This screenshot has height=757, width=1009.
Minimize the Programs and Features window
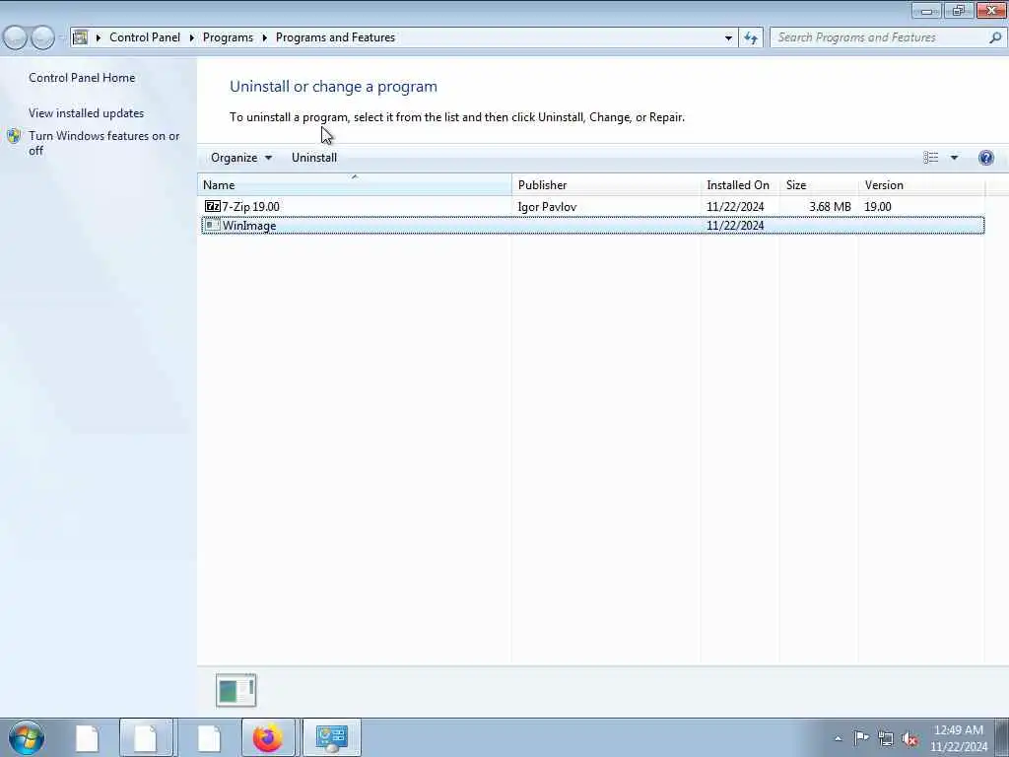[x=926, y=10]
